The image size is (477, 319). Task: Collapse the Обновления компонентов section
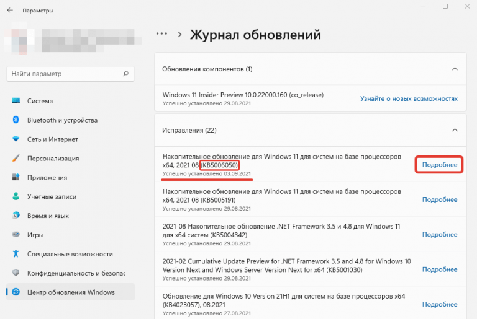455,69
